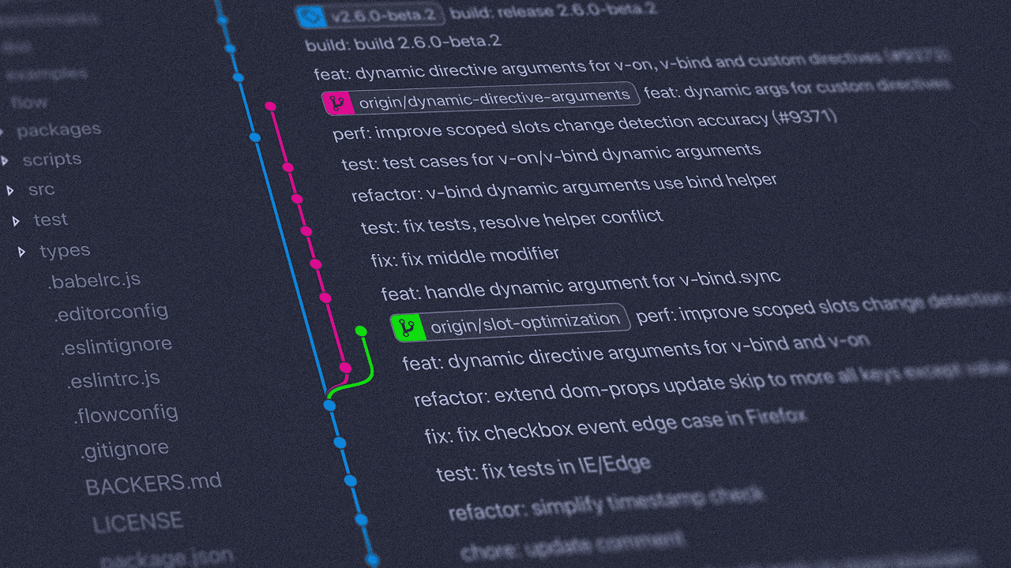Open the .eslintrc.js file
This screenshot has height=568, width=1011.
tap(113, 379)
